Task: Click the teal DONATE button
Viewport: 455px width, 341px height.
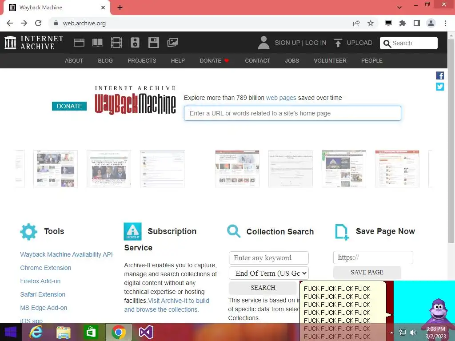Action: (x=69, y=106)
